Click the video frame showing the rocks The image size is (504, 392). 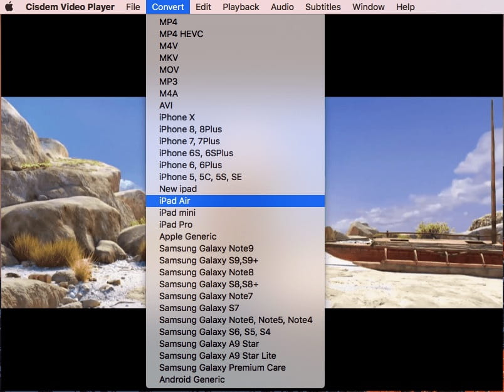pyautogui.click(x=73, y=203)
